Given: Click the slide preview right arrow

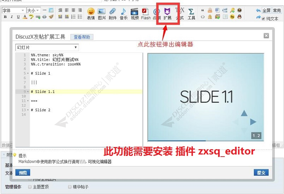Looking at the screenshot, I should (x=253, y=122).
